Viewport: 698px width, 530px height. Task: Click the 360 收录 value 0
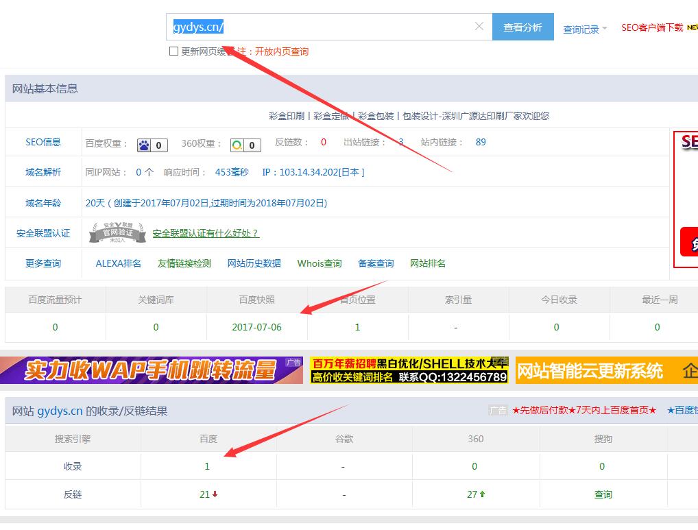click(x=474, y=466)
